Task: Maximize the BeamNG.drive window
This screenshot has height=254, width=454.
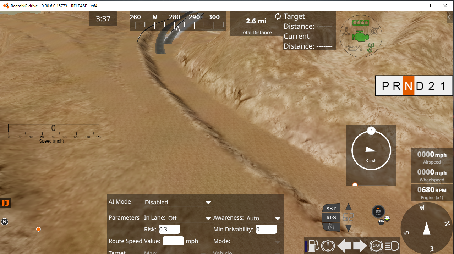Action: (x=429, y=6)
